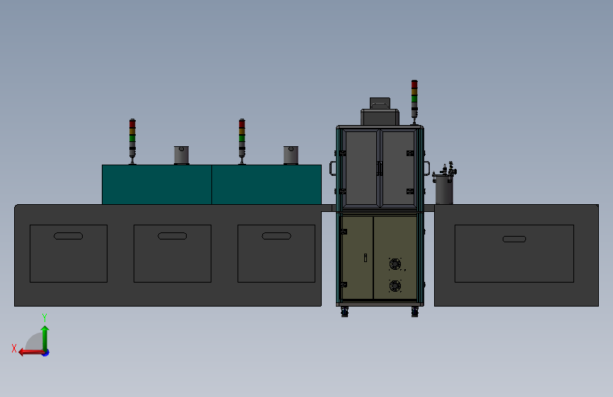Image resolution: width=613 pixels, height=397 pixels.
Task: Click the red X axis arrow of the triad
Action: 31,352
